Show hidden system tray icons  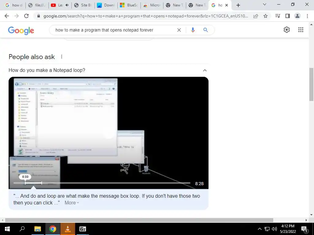(x=259, y=229)
